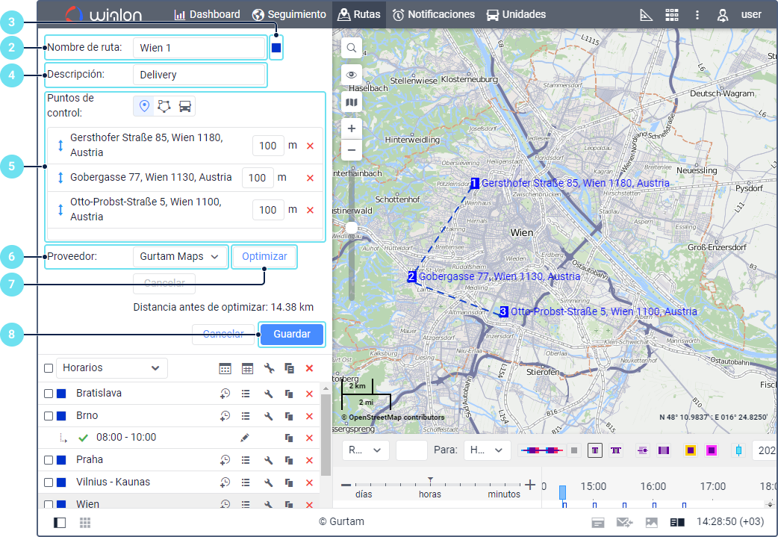Screen dimensions: 778x537
Task: Check the Bratislava route checkbox
Action: (x=49, y=394)
